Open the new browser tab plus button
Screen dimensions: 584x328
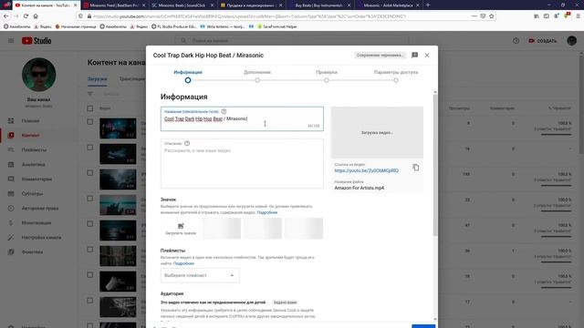[428, 5]
